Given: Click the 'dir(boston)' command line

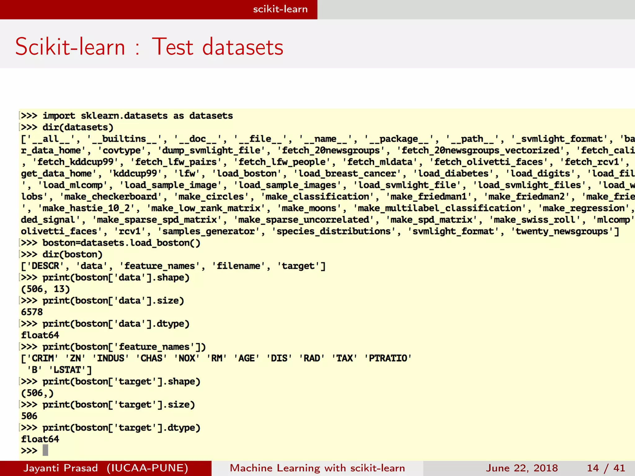Looking at the screenshot, I should 73,254.
